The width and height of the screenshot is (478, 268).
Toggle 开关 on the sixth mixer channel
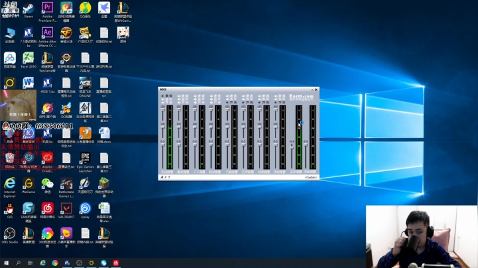247,103
